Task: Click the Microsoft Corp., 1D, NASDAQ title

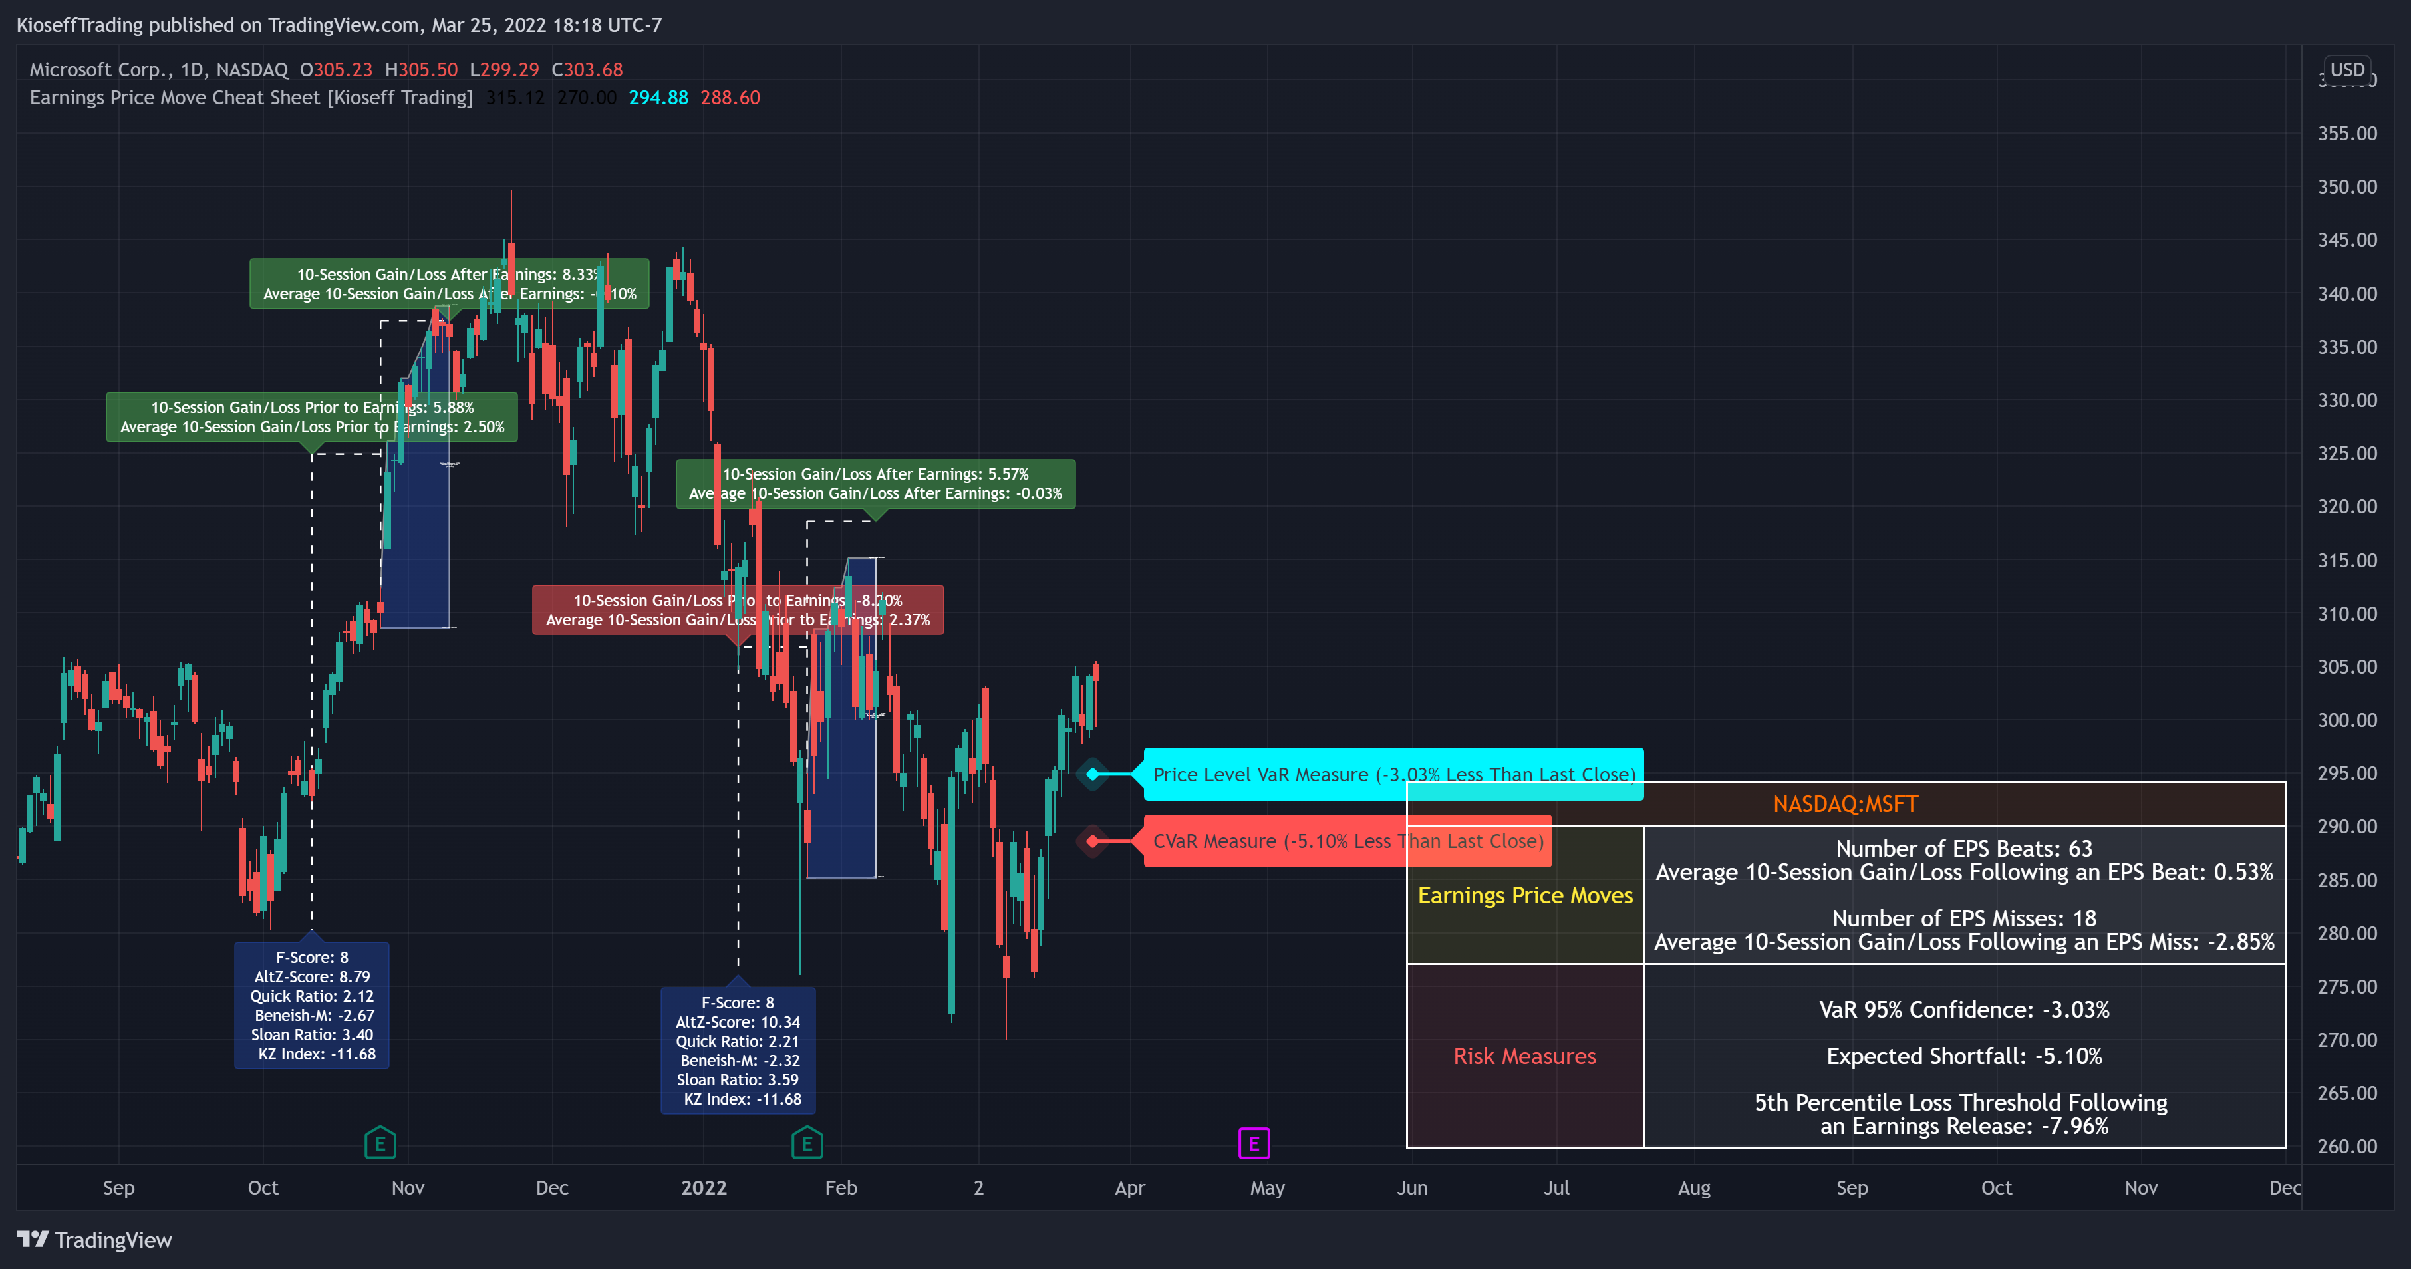Action: [158, 69]
